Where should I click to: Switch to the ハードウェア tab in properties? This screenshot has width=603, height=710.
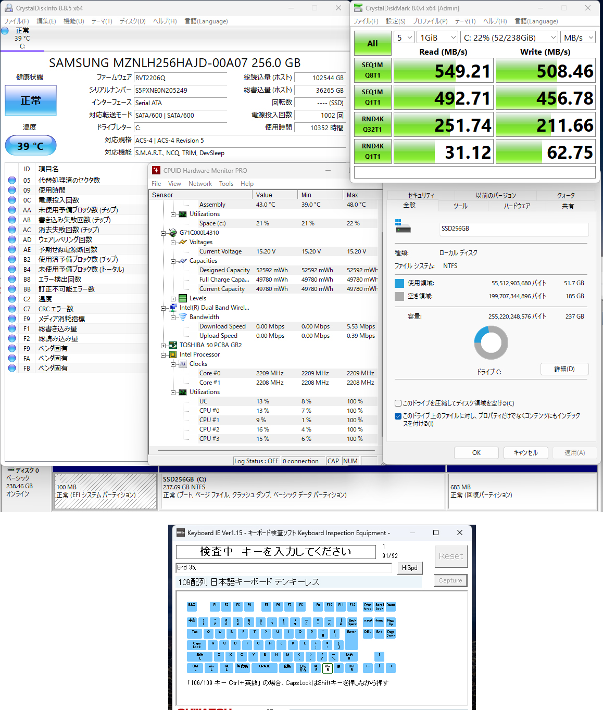pos(517,206)
